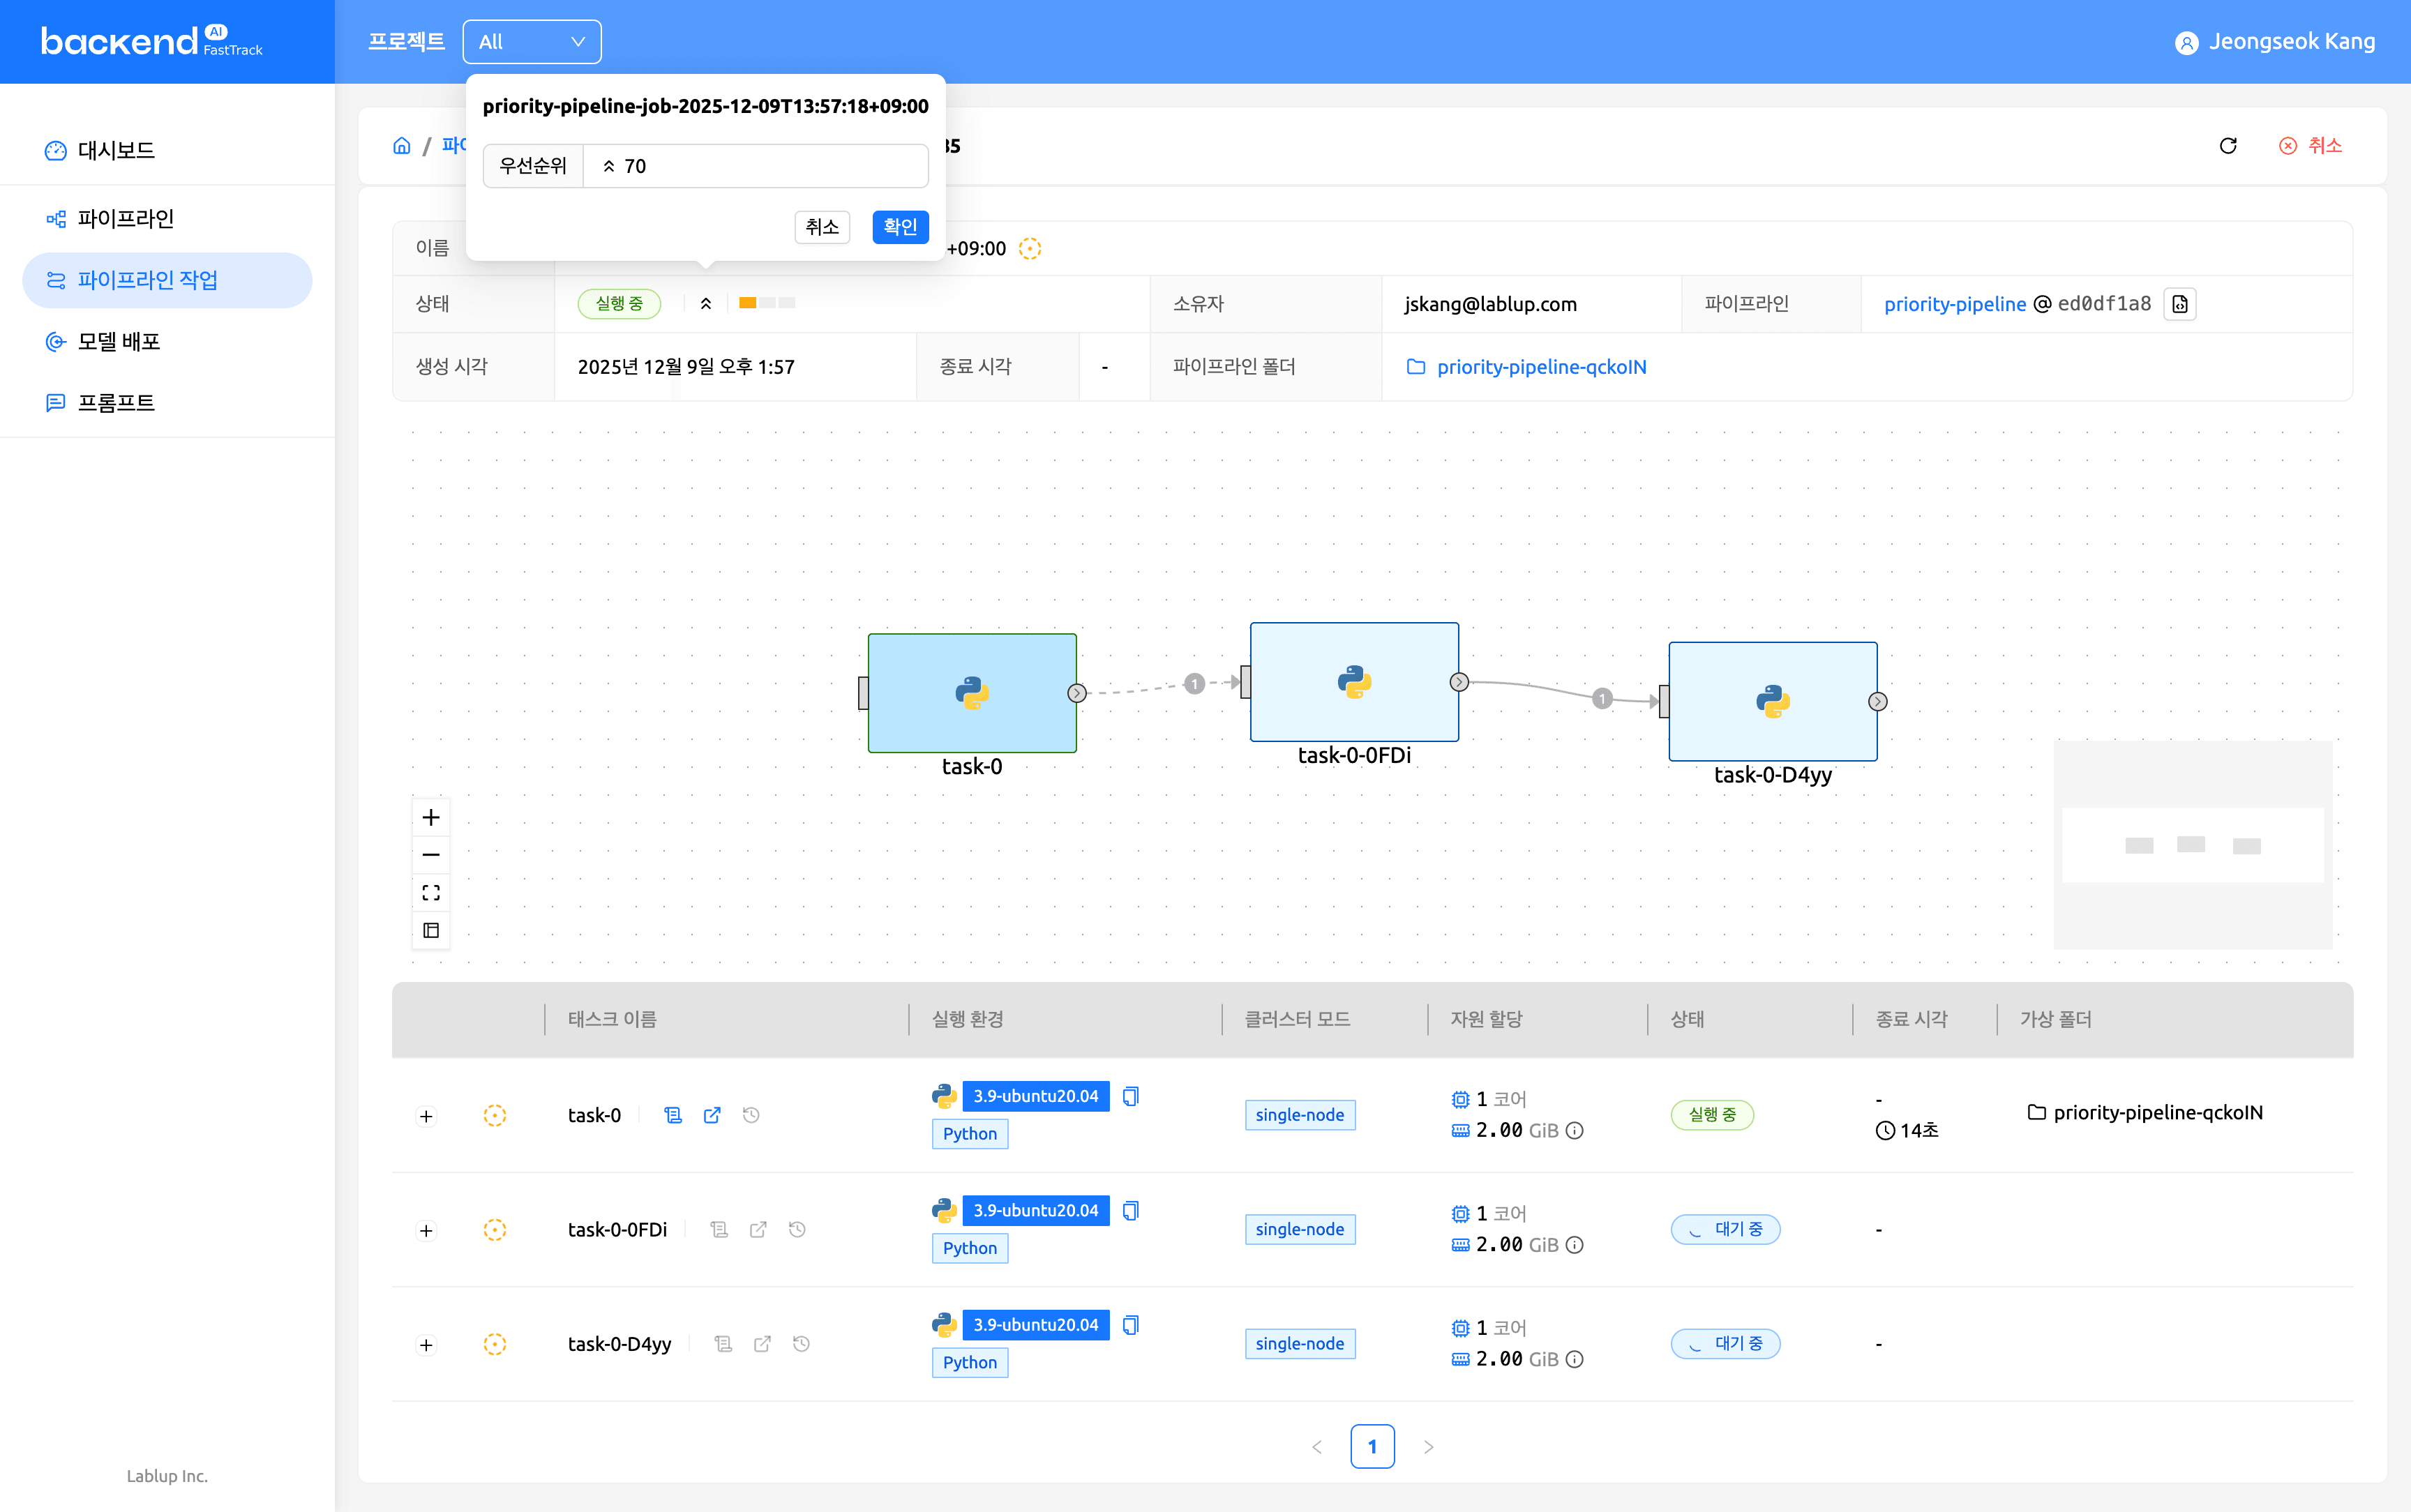2411x1512 pixels.
Task: Toggle minimap panel in graph controls
Action: click(x=431, y=930)
